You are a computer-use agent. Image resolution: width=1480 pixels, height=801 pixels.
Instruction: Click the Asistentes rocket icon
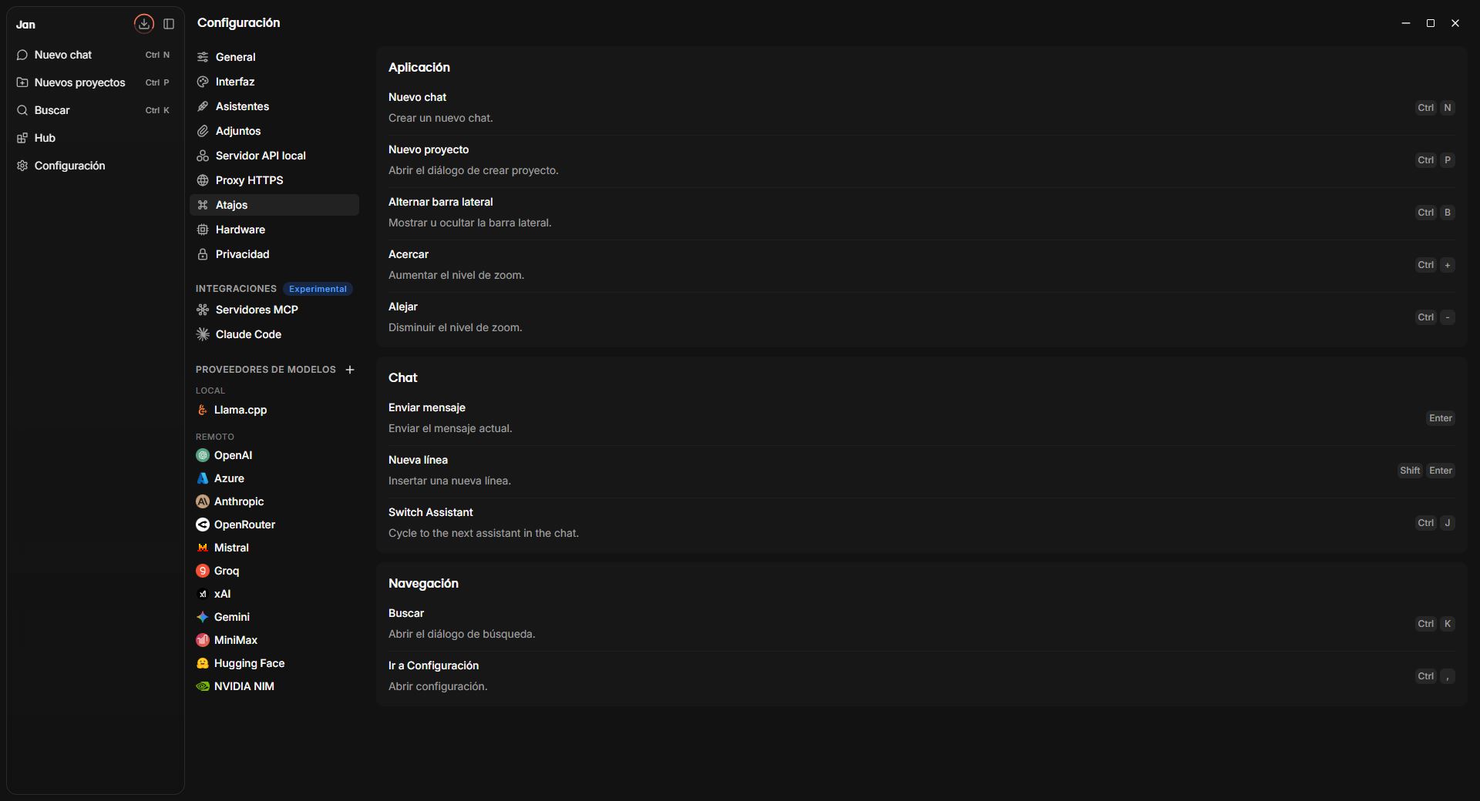203,106
